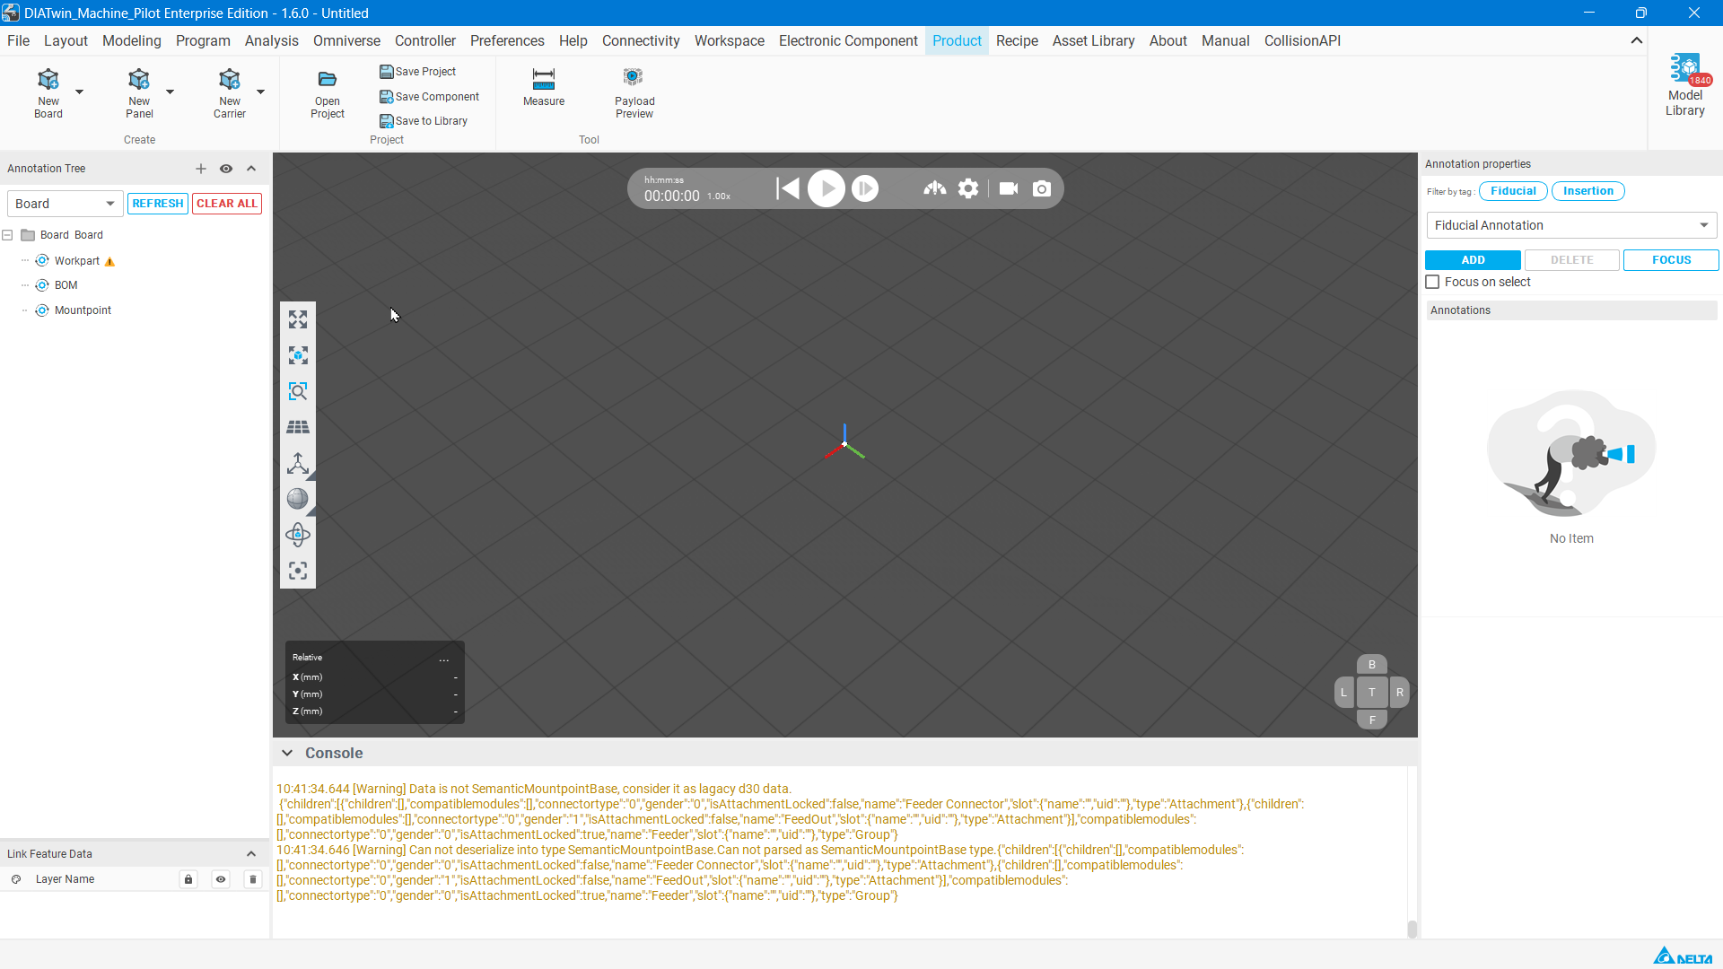Delete the layer in Link Feature Data
The height and width of the screenshot is (969, 1723).
coord(253,879)
